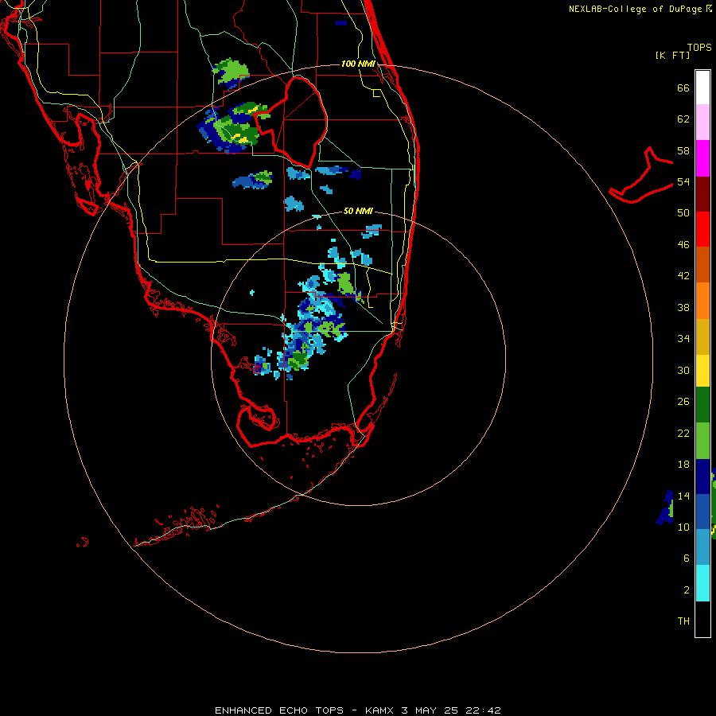The width and height of the screenshot is (716, 716).
Task: Select the "38" legend value
Action: [x=683, y=307]
